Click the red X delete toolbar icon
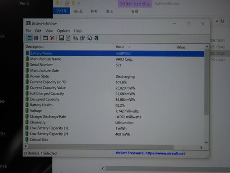The width and height of the screenshot is (230, 173). pyautogui.click(x=52, y=38)
